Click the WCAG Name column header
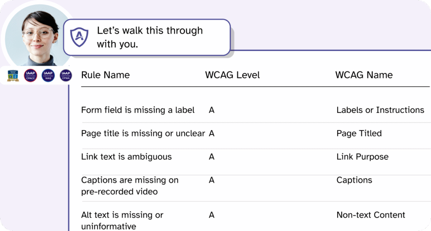Viewport: 431px width, 231px height. (364, 75)
